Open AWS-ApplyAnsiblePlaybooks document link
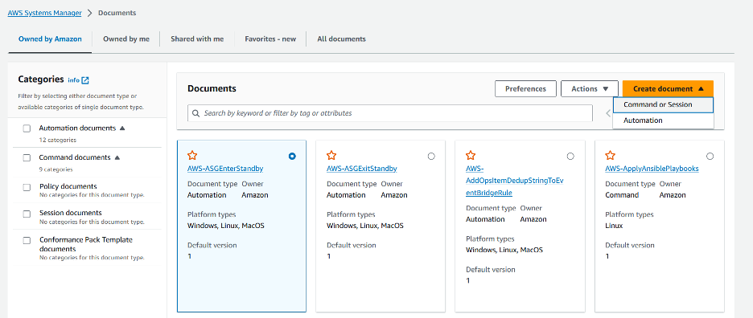This screenshot has height=318, width=753. (652, 169)
